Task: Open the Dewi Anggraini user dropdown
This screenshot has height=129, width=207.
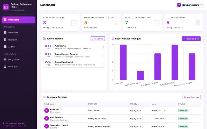Action: (189, 5)
